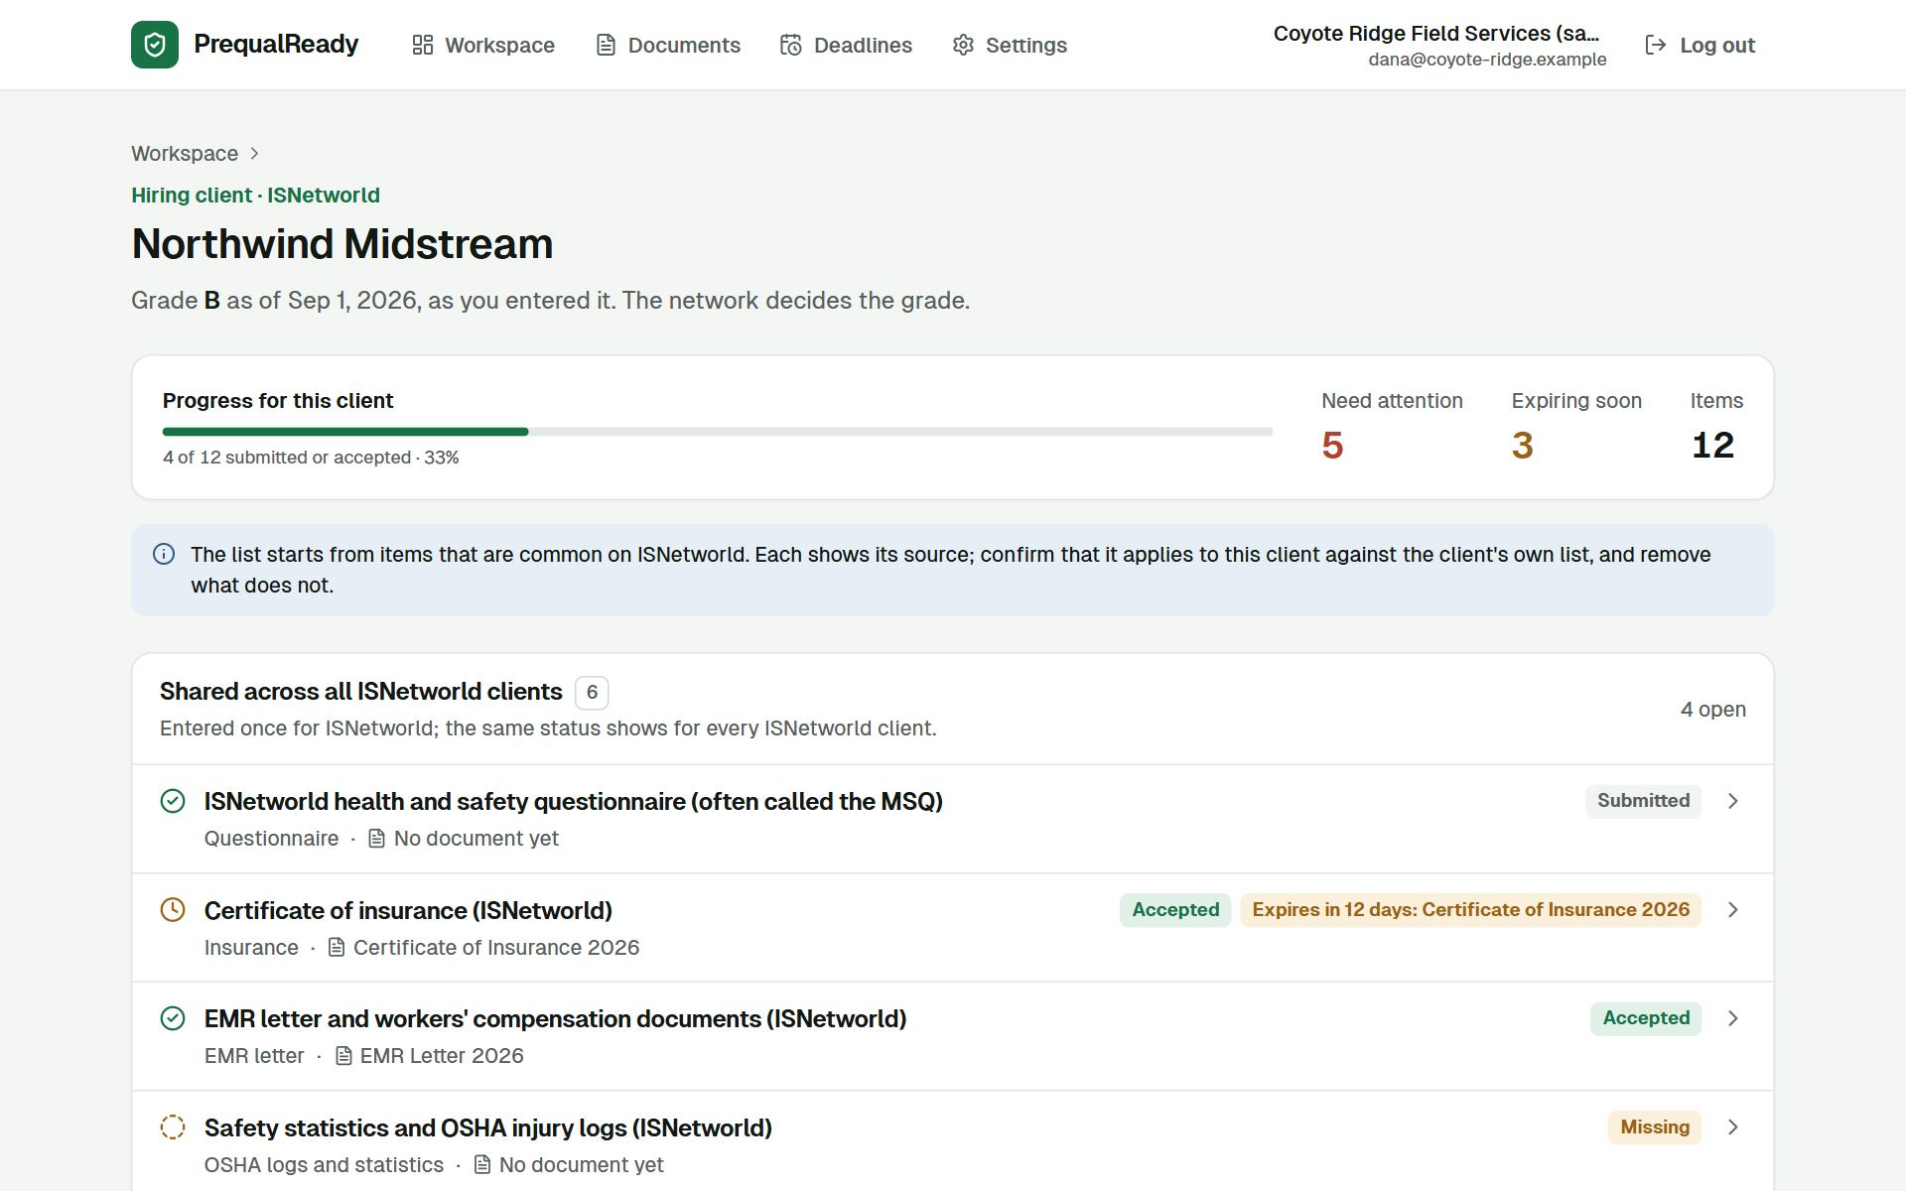The height and width of the screenshot is (1191, 1906).
Task: Click the document icon beside 'No document yet' on MSQ row
Action: [x=377, y=839]
